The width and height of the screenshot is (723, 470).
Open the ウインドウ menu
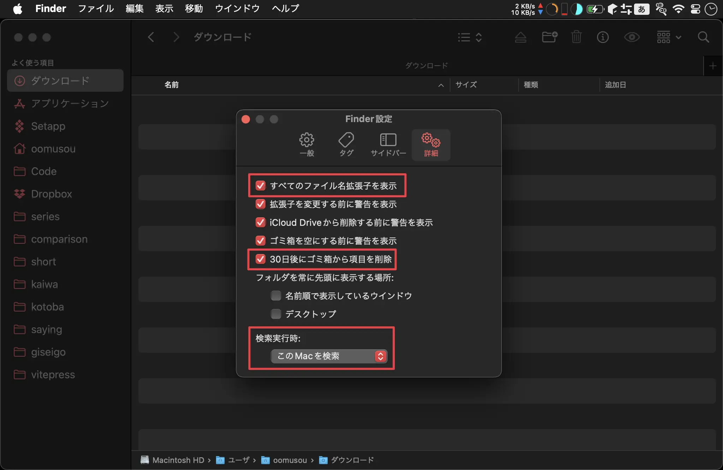pos(237,8)
